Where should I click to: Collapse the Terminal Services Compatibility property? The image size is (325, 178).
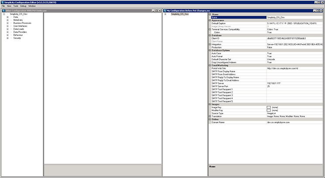click(210, 29)
